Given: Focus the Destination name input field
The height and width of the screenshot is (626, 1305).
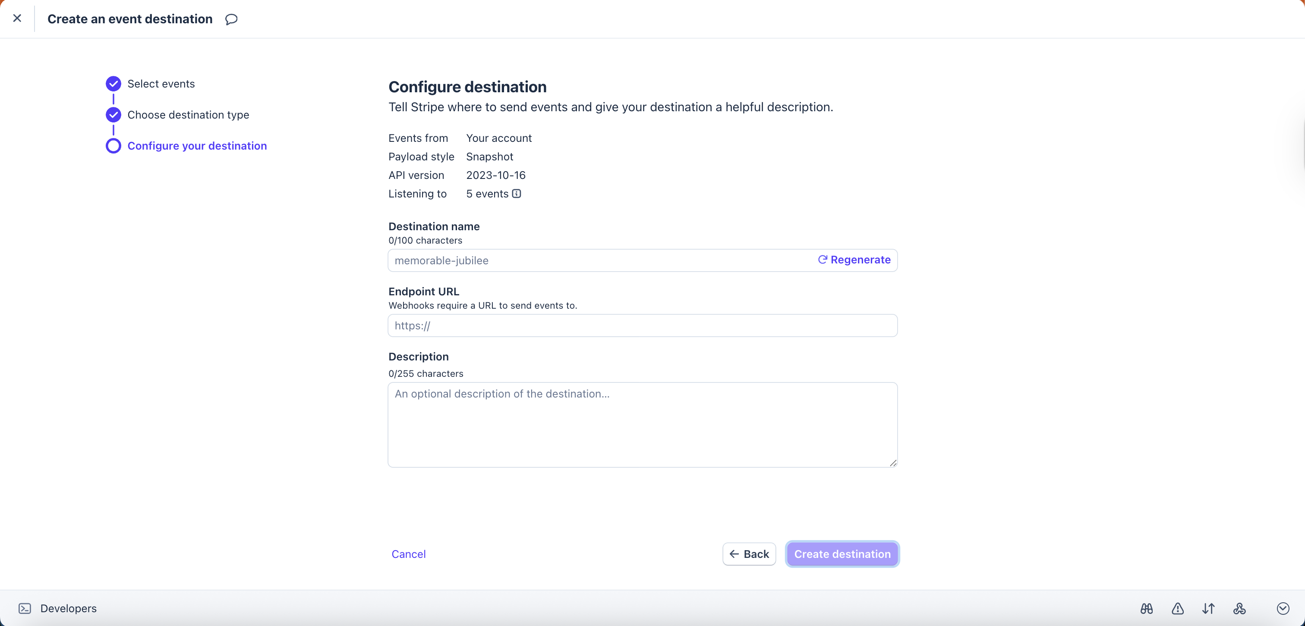Looking at the screenshot, I should coord(598,261).
